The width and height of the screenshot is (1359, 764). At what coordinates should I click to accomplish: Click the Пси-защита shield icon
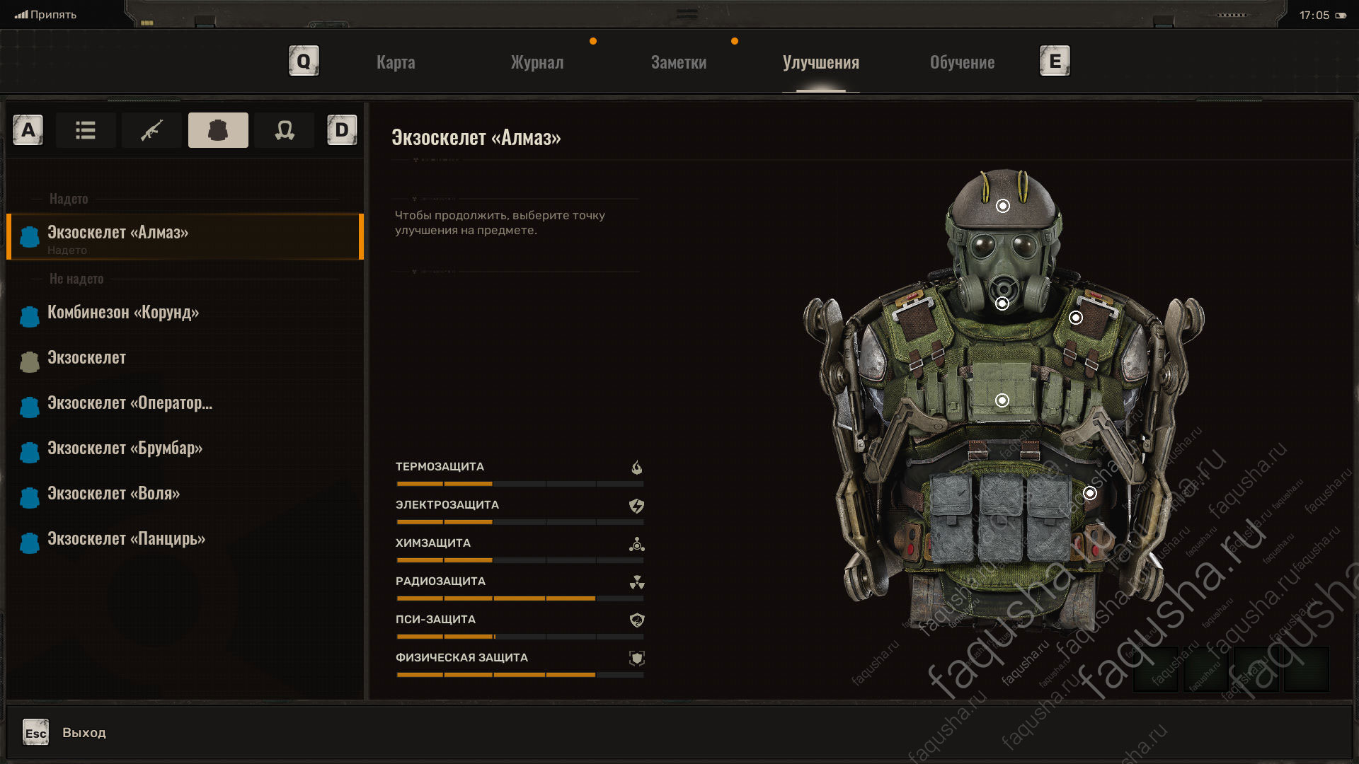(637, 620)
